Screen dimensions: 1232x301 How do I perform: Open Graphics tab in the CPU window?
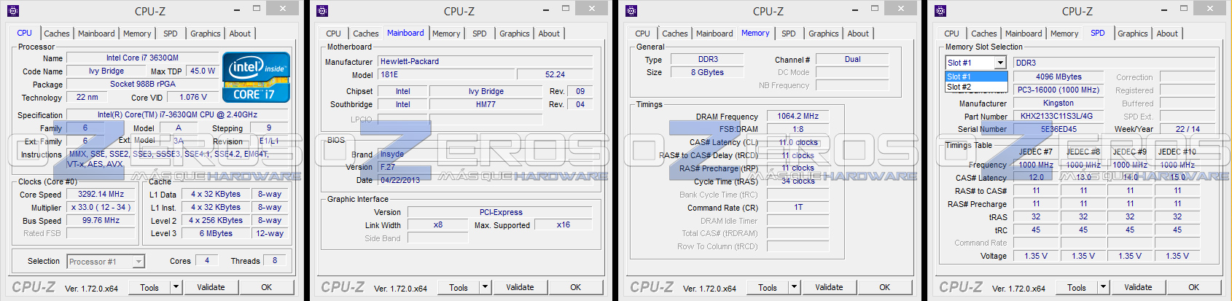pyautogui.click(x=205, y=34)
